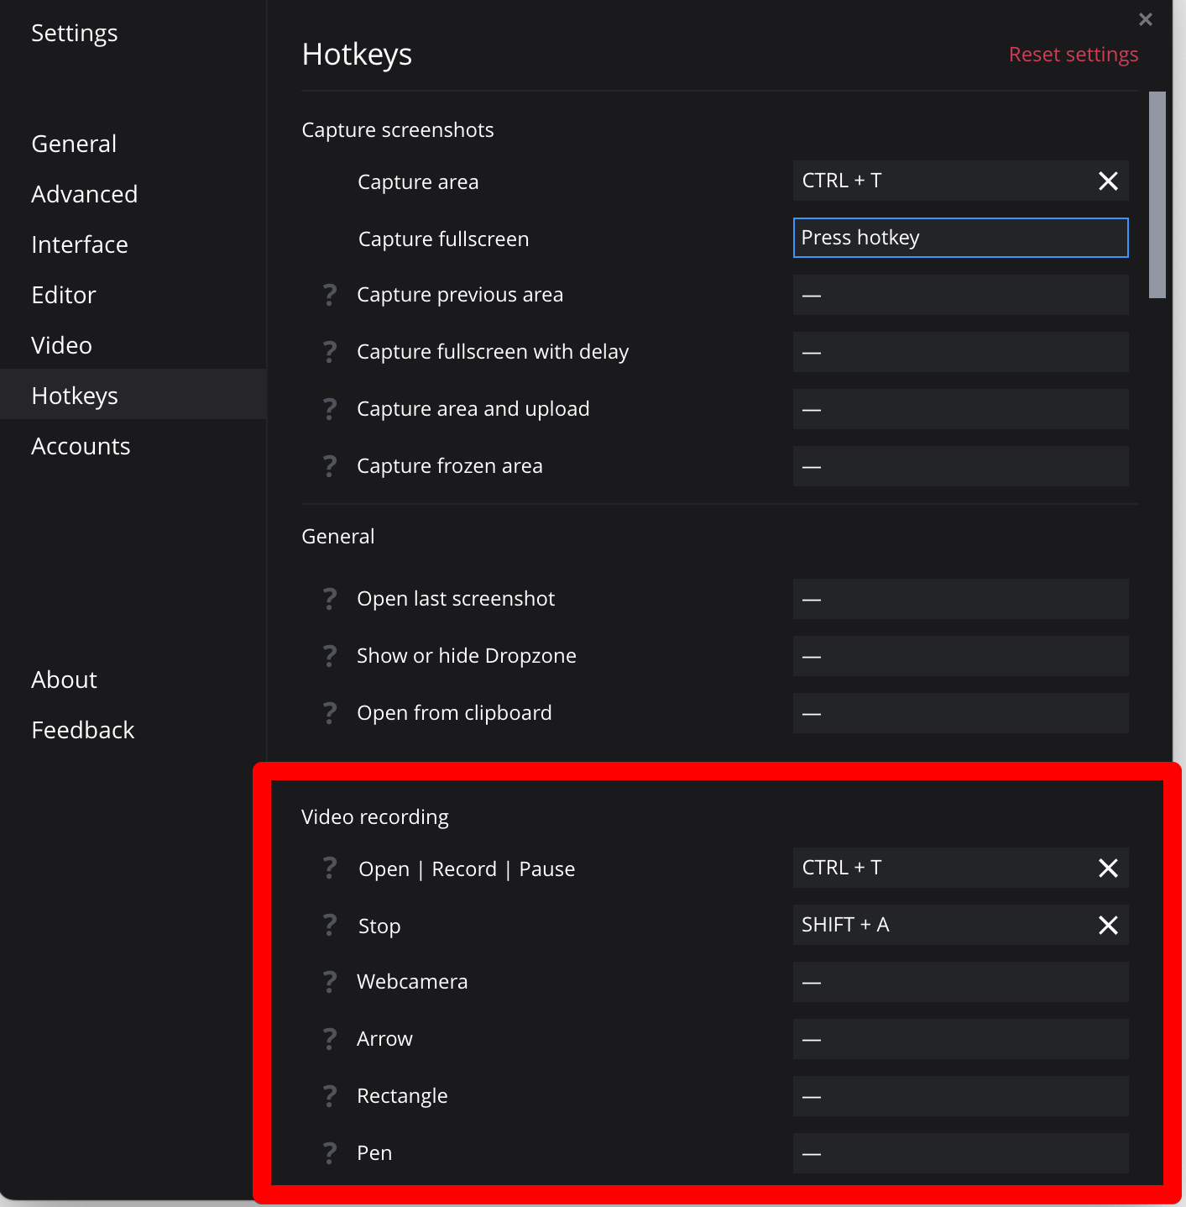The height and width of the screenshot is (1207, 1186).
Task: Show help for Show or hide Dropzone
Action: (330, 656)
